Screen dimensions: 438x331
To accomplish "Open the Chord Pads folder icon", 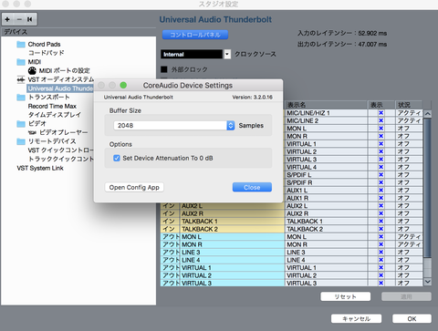I will click(21, 45).
